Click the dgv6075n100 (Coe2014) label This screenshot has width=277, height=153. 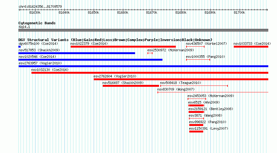point(38,44)
